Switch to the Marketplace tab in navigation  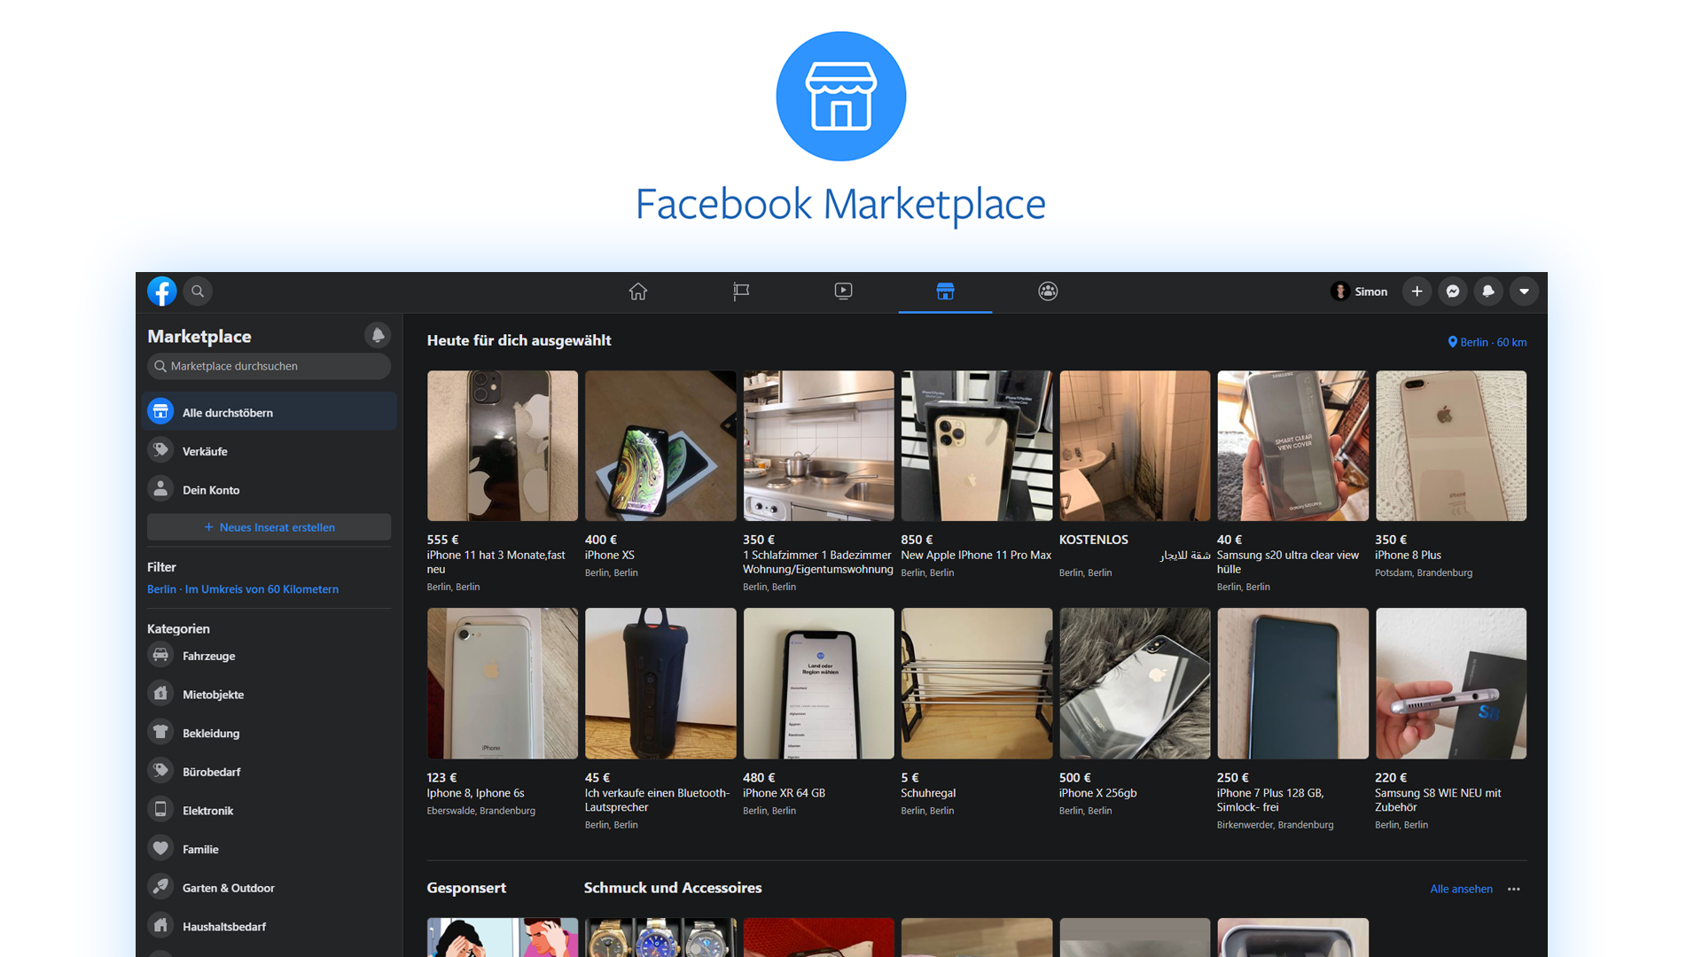coord(945,291)
